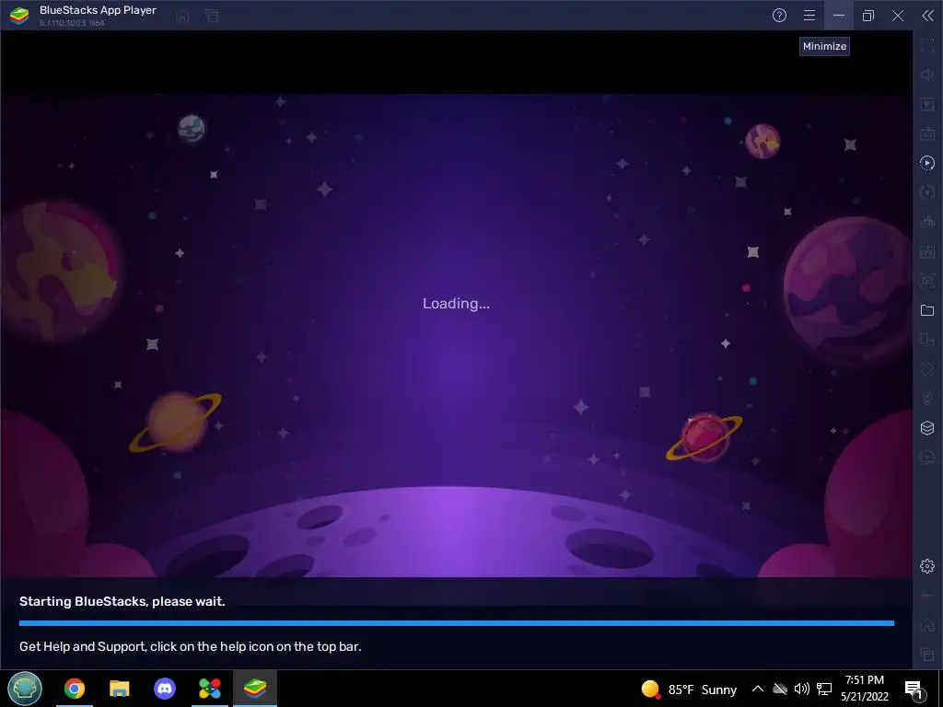Viewport: 943px width, 707px height.
Task: Open Google Chrome from the taskbar
Action: pyautogui.click(x=75, y=689)
